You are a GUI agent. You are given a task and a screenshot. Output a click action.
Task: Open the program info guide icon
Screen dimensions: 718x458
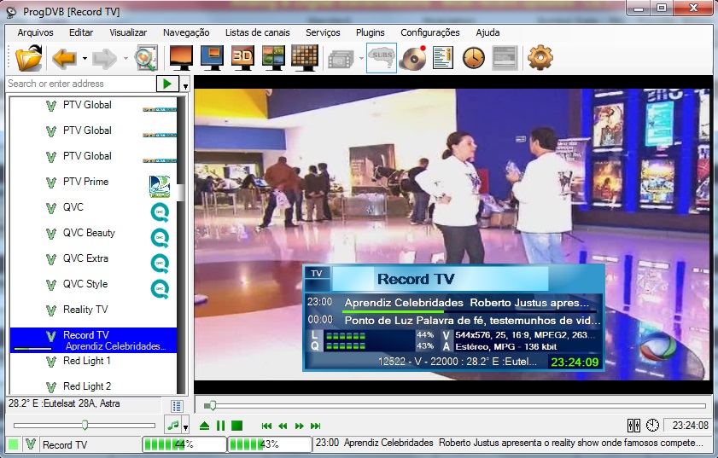(x=443, y=58)
